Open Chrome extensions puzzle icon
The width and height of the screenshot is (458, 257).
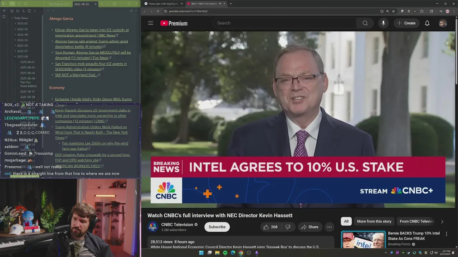tap(422, 11)
